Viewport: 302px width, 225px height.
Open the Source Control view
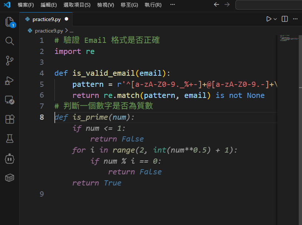pos(10,61)
